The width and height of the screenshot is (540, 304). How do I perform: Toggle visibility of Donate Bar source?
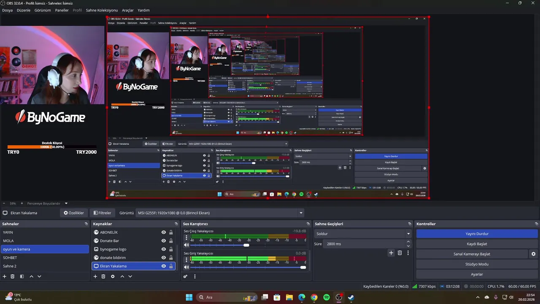pyautogui.click(x=164, y=241)
